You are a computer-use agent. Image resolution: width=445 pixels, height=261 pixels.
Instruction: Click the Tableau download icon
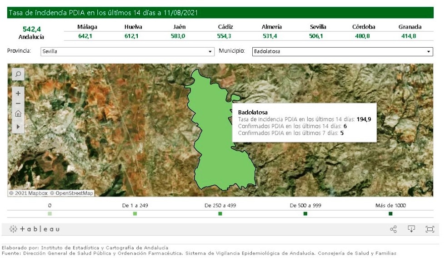click(411, 229)
